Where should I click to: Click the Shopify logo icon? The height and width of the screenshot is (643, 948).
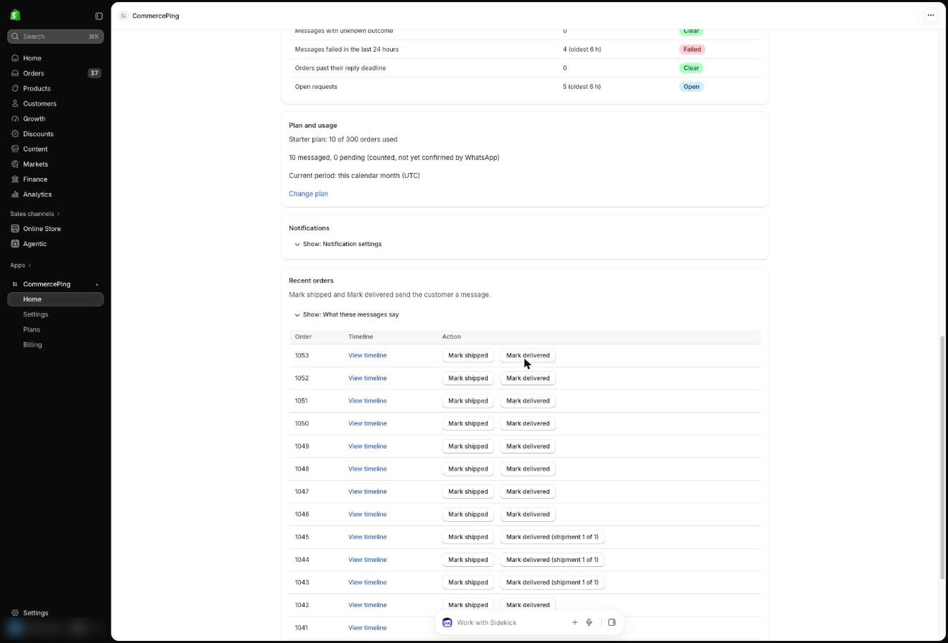coord(16,15)
